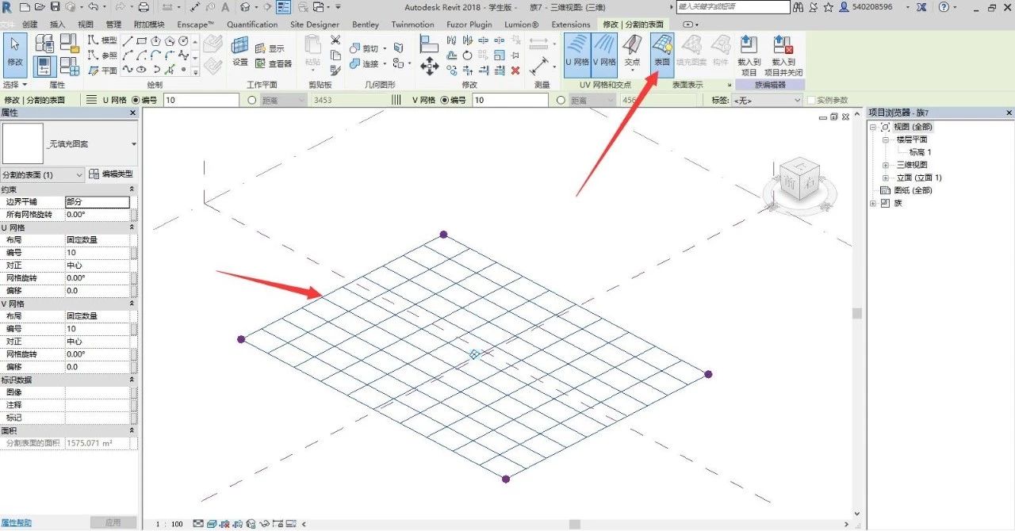
Task: Expand the 三维视图 tree node
Action: (x=886, y=165)
